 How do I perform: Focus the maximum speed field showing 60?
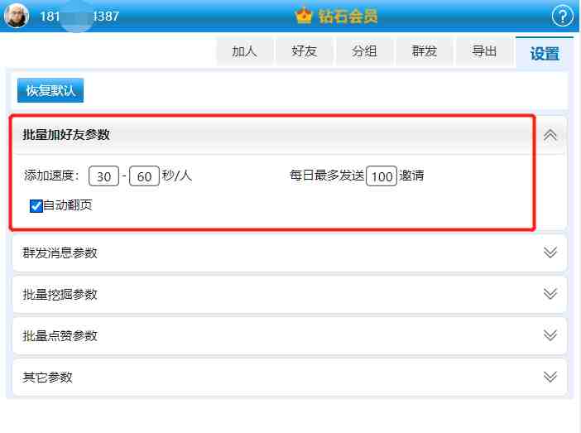(144, 176)
